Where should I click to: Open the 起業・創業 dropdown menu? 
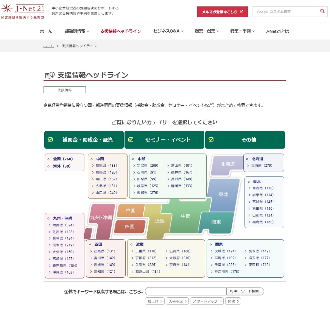[207, 31]
